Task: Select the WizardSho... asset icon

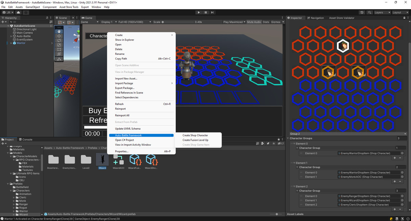Action: click(151, 159)
